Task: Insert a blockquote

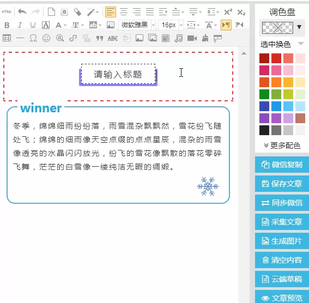Action: (100, 38)
